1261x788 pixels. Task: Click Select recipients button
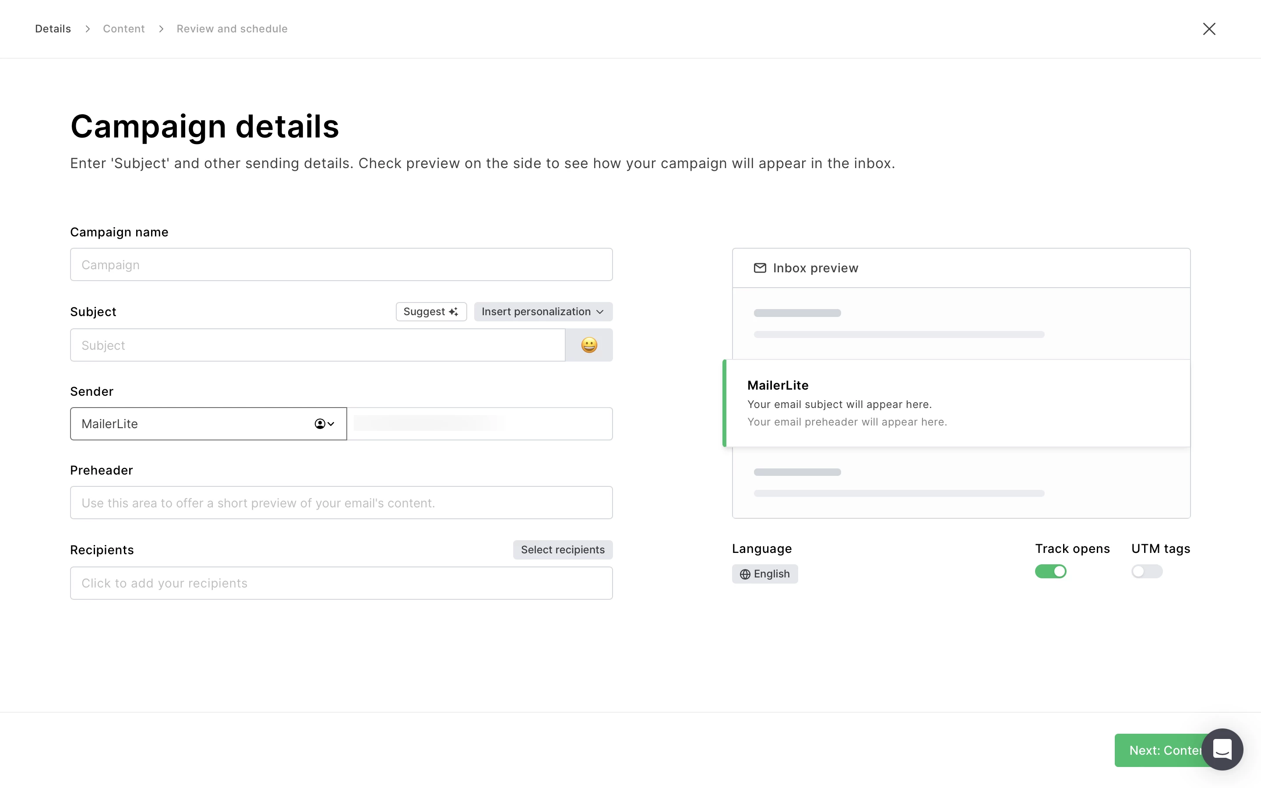562,550
